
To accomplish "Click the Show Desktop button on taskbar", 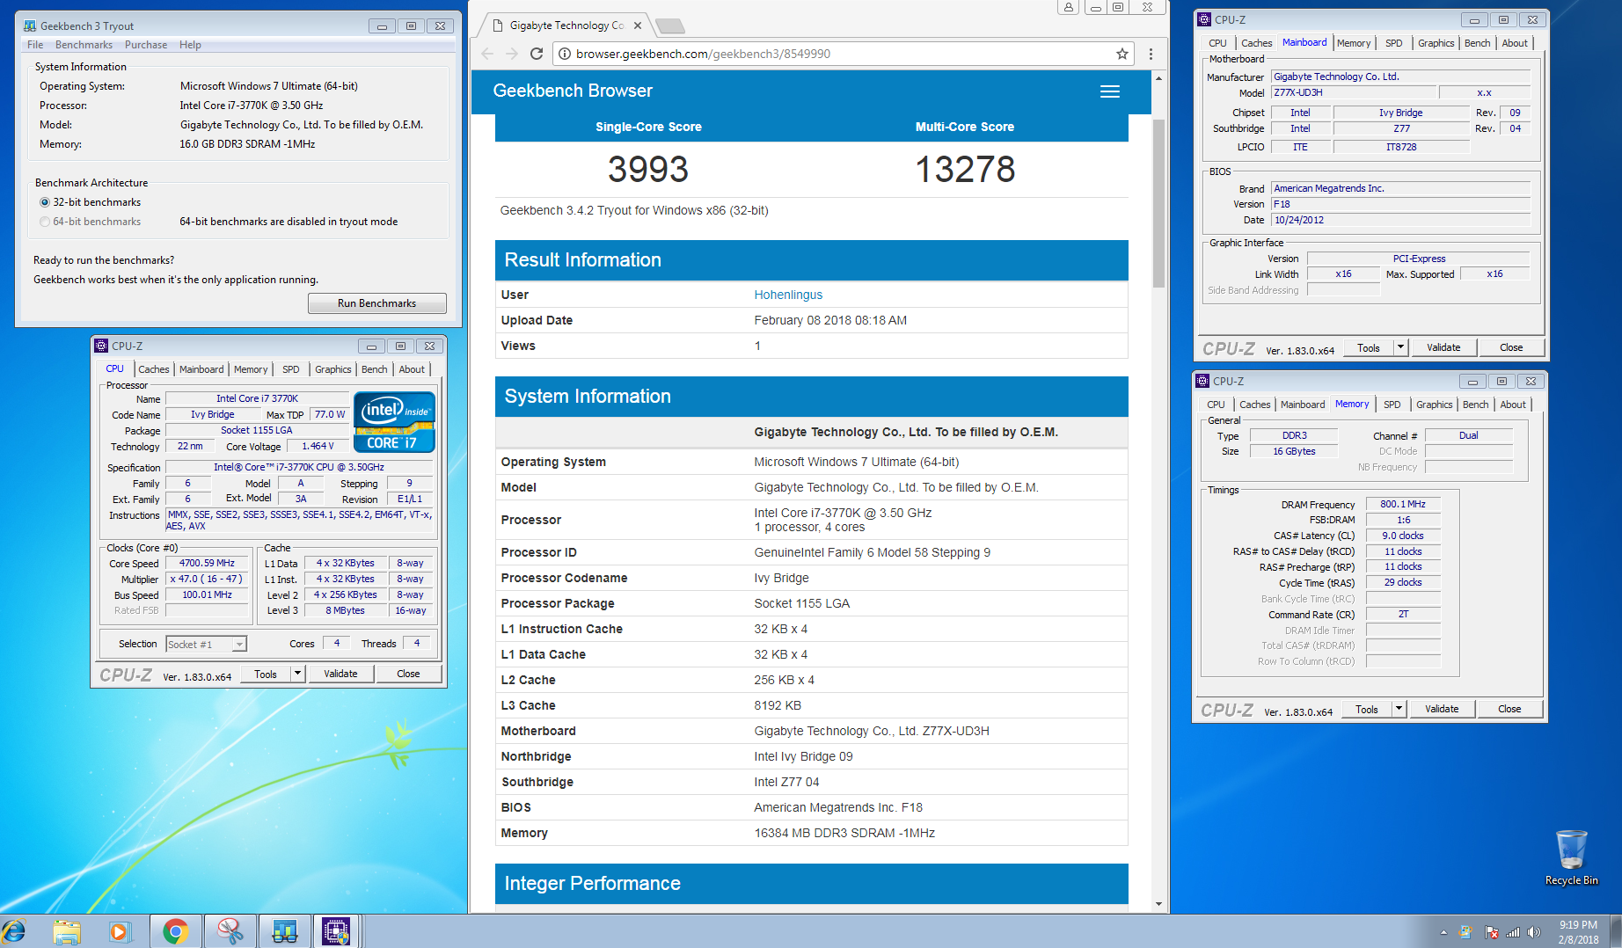I will 1616,931.
